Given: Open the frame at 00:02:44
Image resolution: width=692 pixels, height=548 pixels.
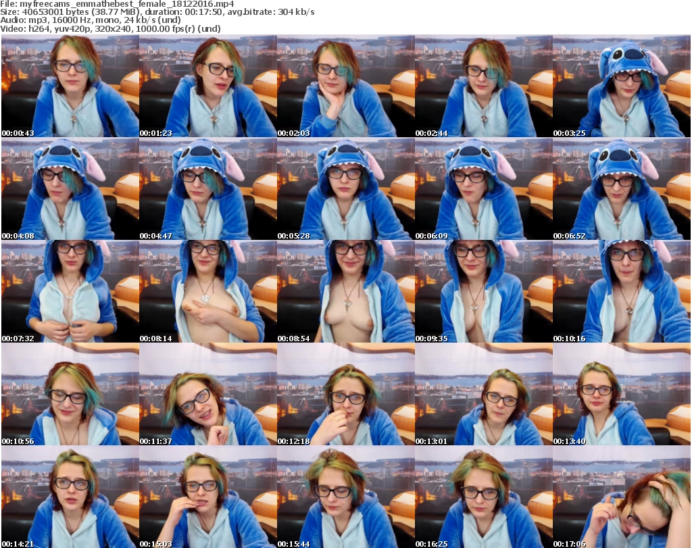Looking at the screenshot, I should 484,86.
